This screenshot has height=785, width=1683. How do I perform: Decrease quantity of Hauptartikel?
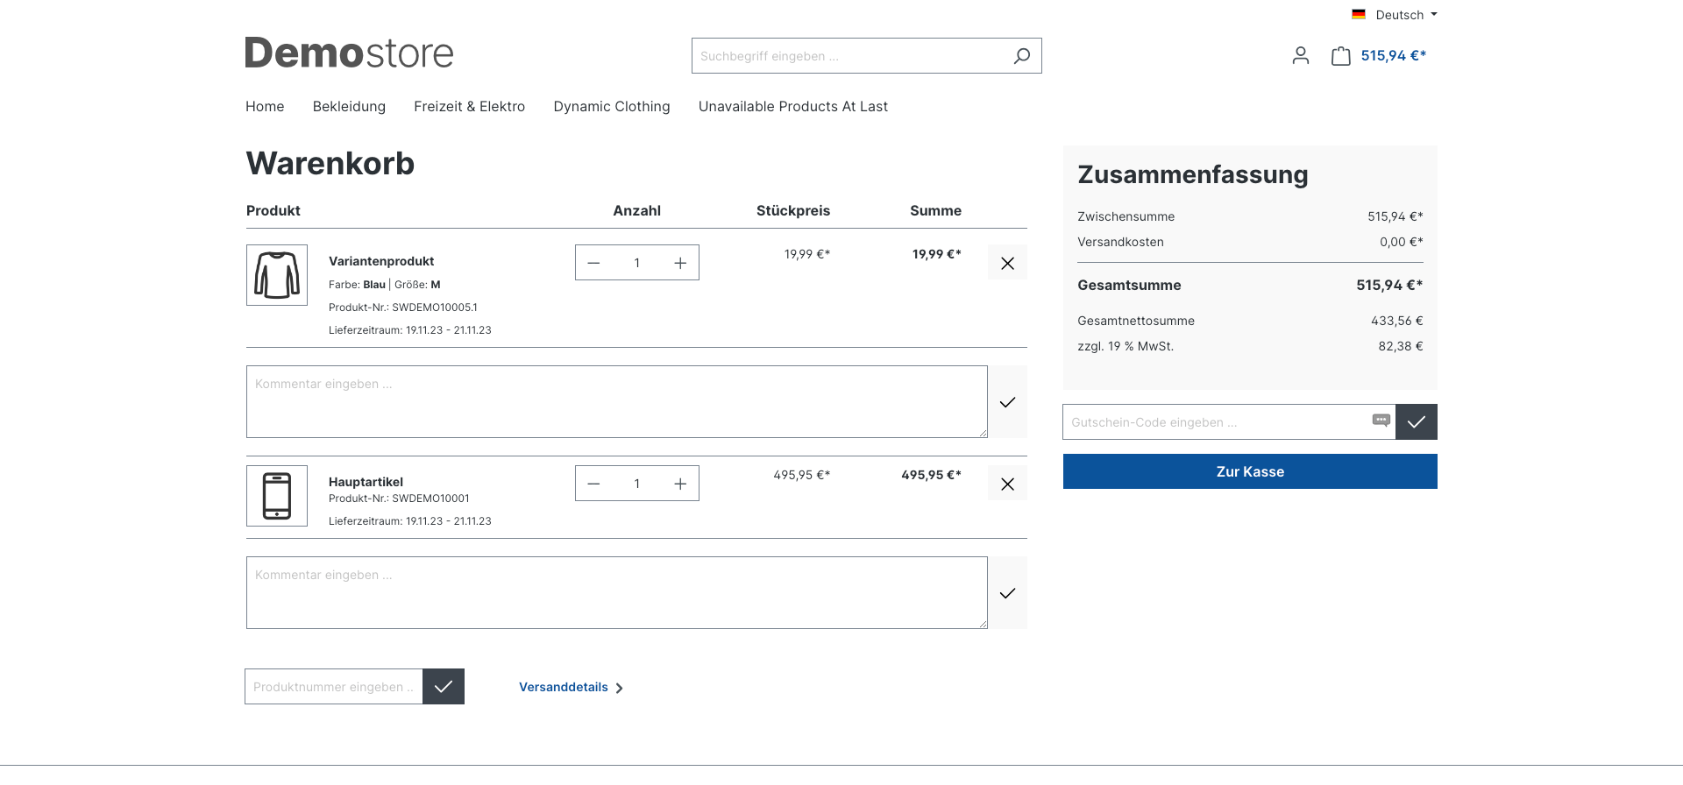tap(593, 484)
